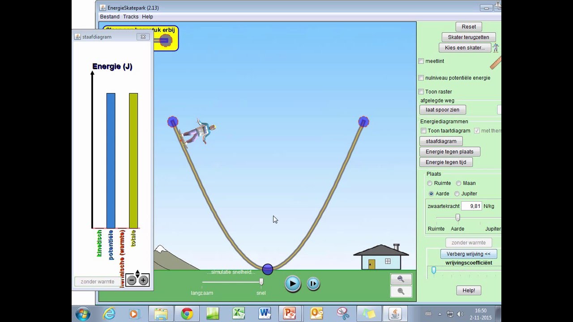Viewport: 573px width, 322px height.
Task: Adjust the wrijvingscoëfficiënt friction slider
Action: (x=433, y=270)
